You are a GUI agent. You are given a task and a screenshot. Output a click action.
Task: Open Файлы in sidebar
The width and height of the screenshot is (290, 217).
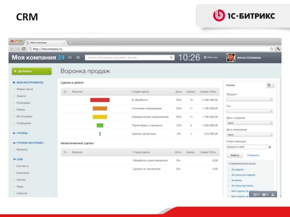coord(21,110)
